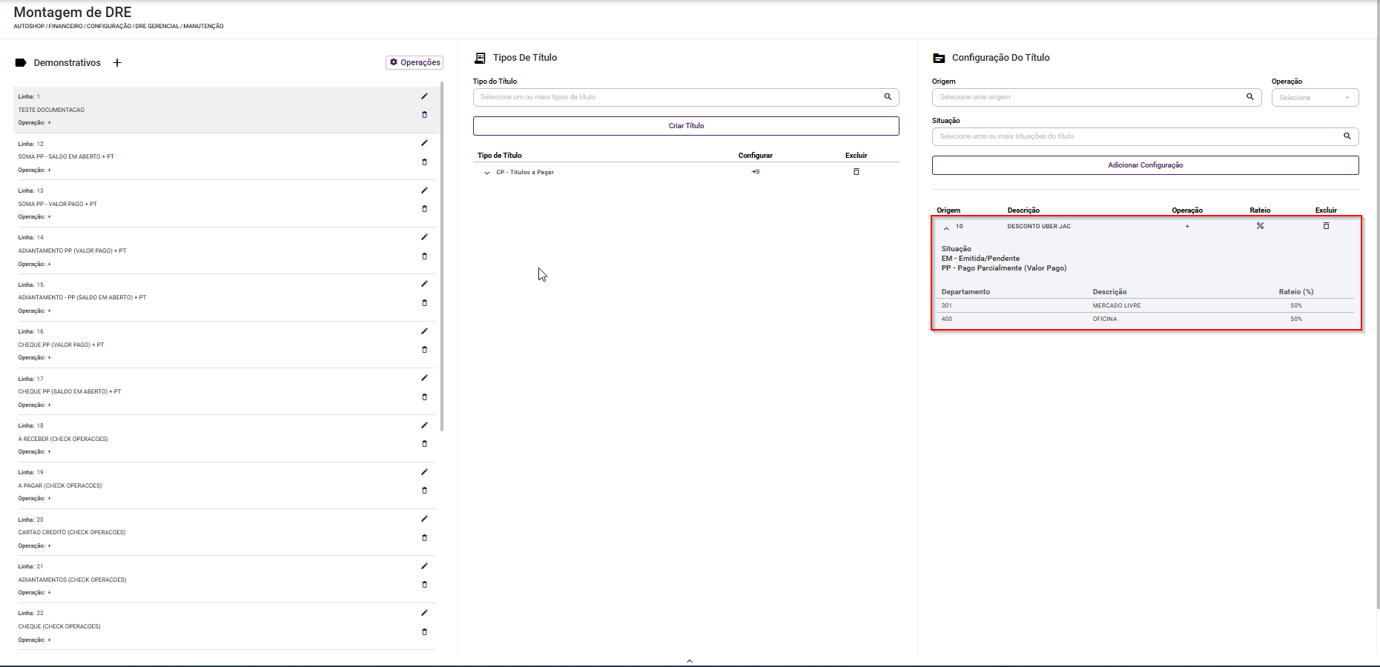Collapse the DESCONTO UBER JAC row chevron
This screenshot has height=667, width=1380.
[946, 228]
